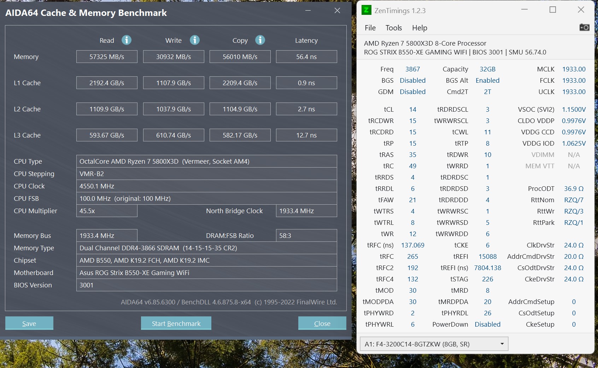Image resolution: width=598 pixels, height=368 pixels.
Task: Click the L2 Cache Write 1037.9 GB/s field
Action: [x=174, y=109]
